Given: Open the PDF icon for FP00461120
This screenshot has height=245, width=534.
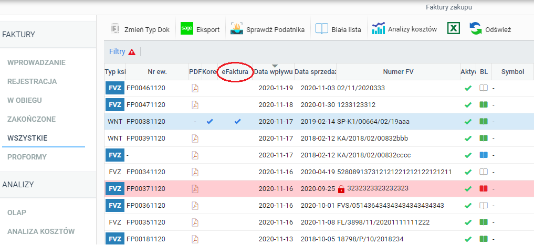Looking at the screenshot, I should pyautogui.click(x=195, y=88).
